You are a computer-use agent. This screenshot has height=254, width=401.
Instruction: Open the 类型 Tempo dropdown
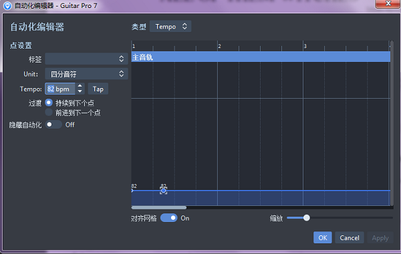(x=170, y=26)
